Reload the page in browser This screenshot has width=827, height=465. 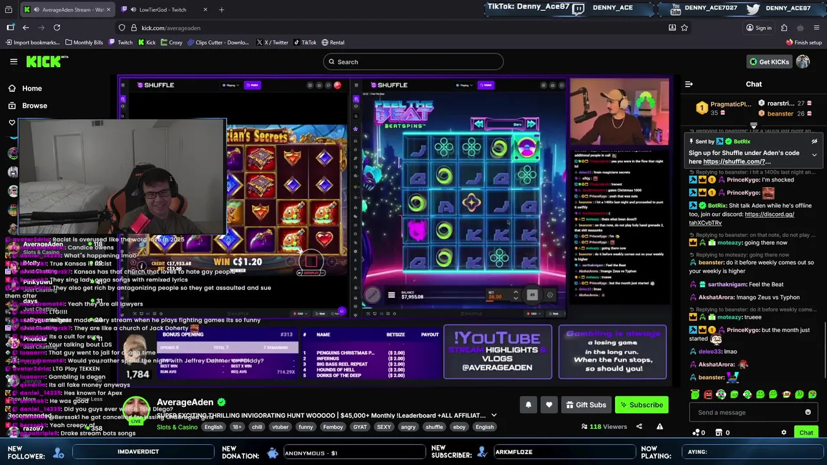pos(57,28)
